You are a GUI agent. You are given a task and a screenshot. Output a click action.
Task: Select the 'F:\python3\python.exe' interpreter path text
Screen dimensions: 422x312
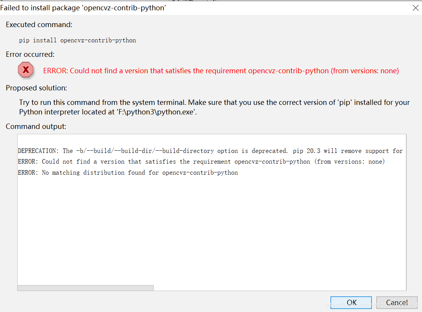[x=157, y=111]
